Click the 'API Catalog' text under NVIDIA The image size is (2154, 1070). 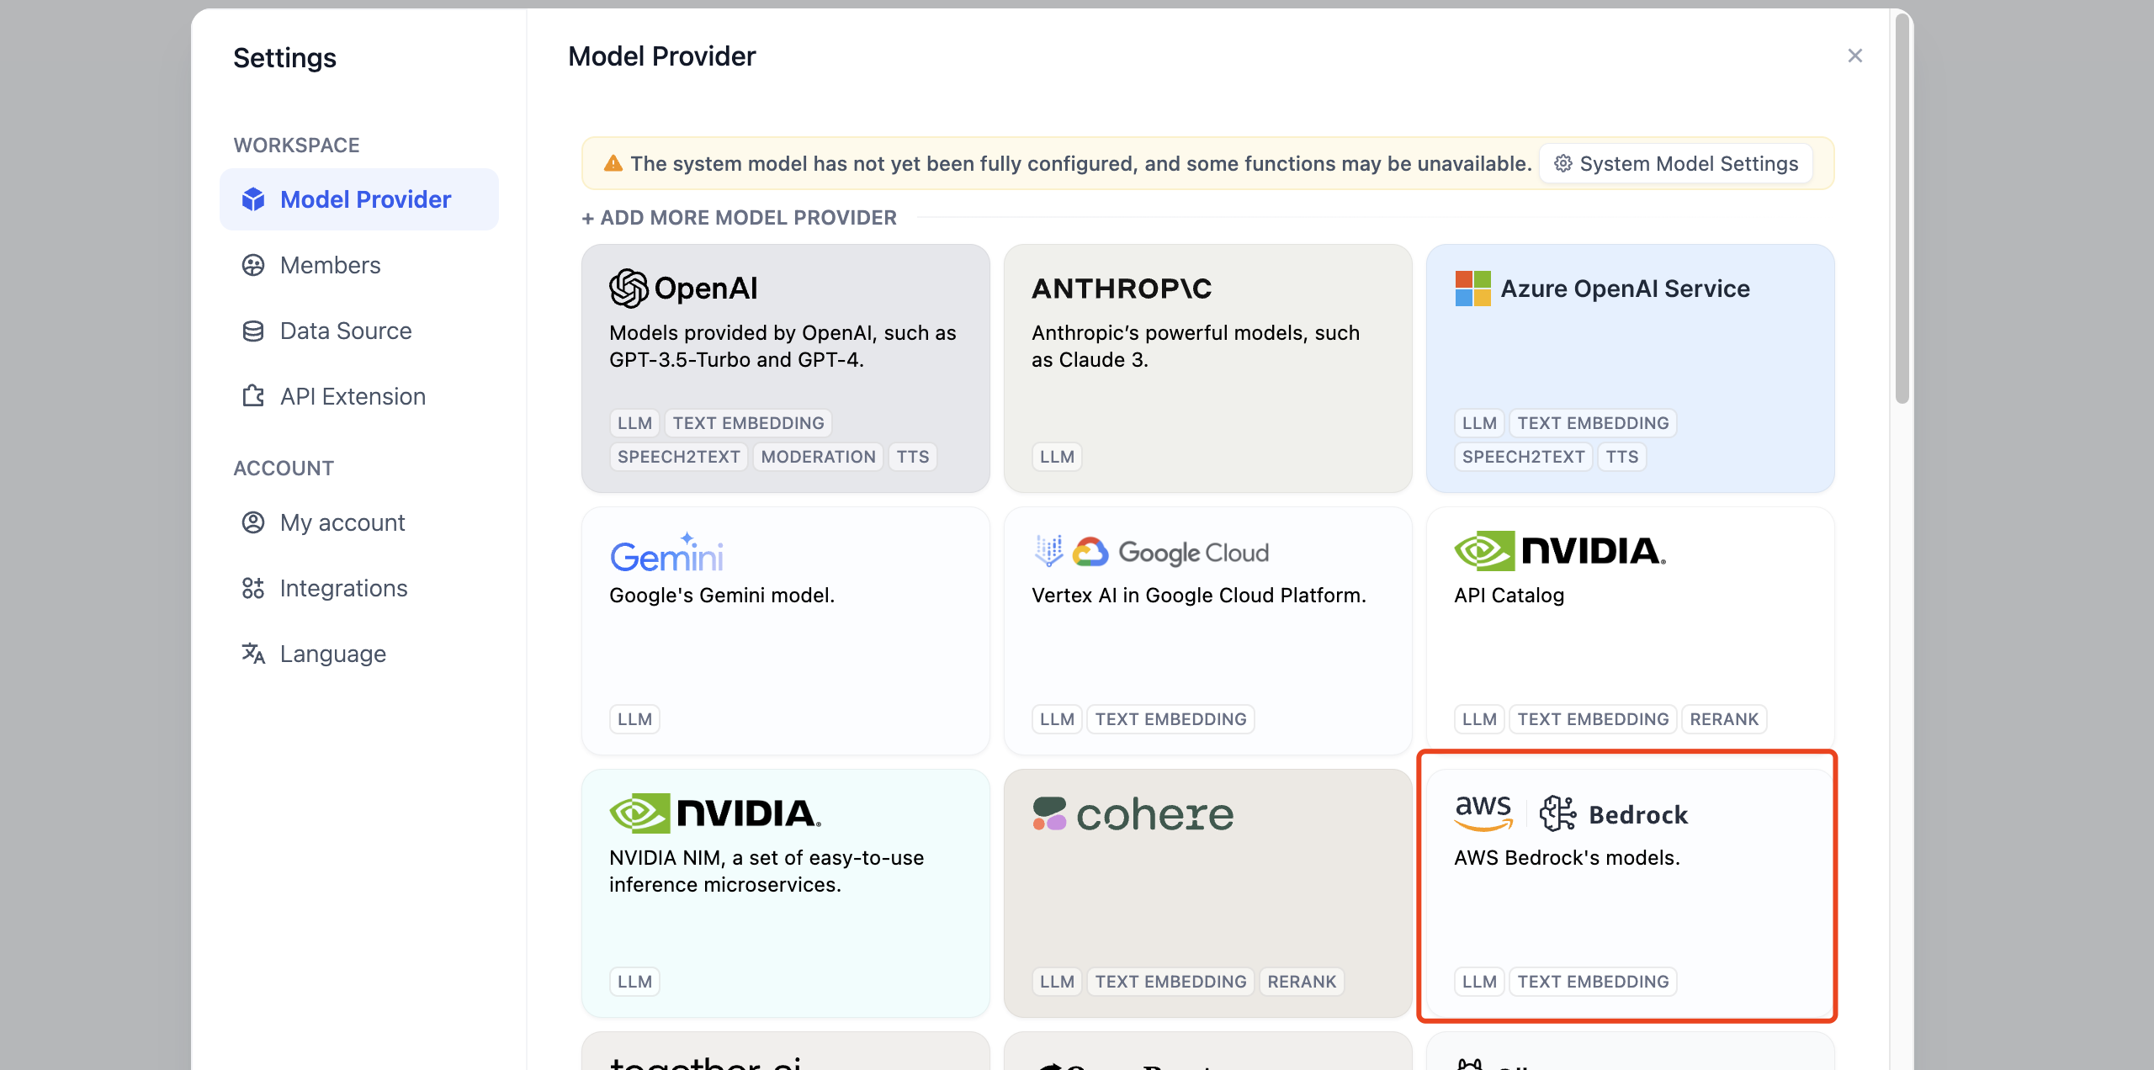tap(1509, 595)
